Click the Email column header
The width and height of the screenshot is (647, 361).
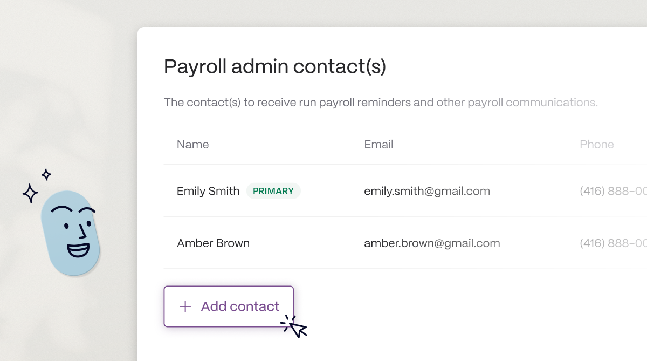tap(378, 145)
